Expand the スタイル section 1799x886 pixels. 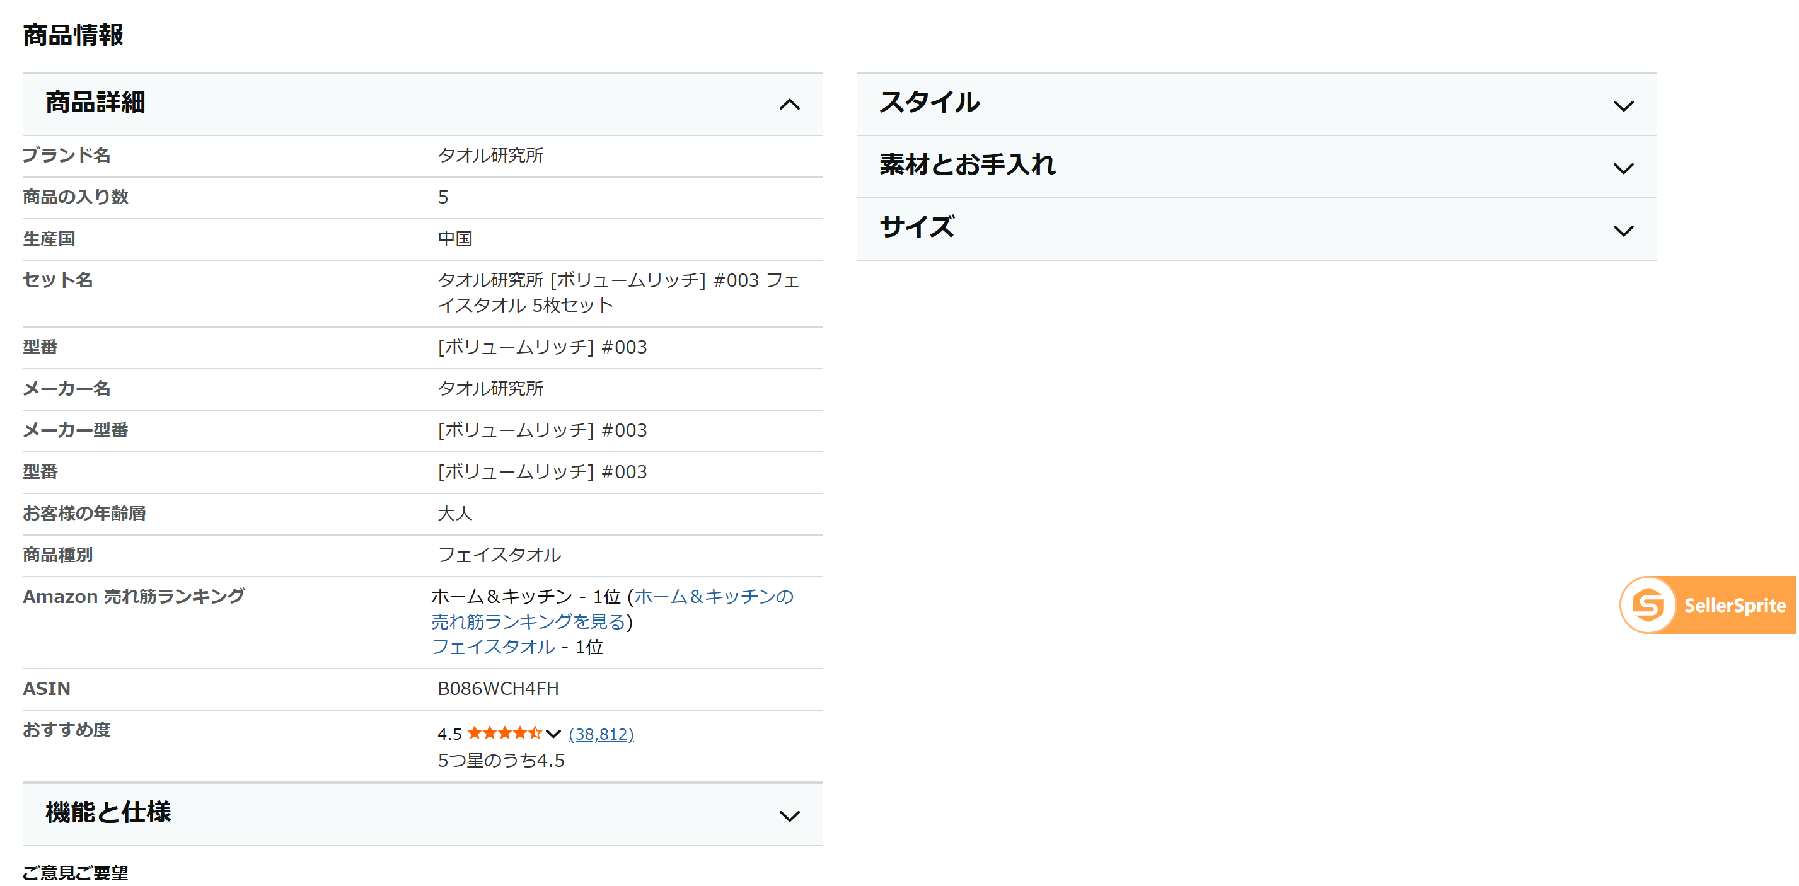click(1256, 104)
